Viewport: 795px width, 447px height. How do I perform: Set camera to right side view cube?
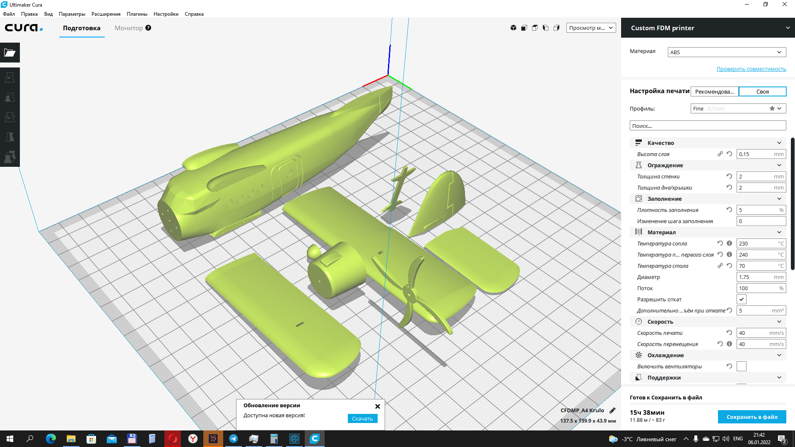556,28
